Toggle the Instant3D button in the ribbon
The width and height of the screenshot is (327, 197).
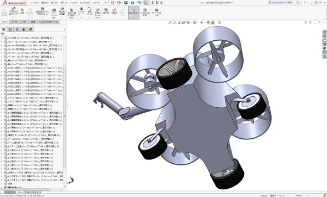(134, 13)
